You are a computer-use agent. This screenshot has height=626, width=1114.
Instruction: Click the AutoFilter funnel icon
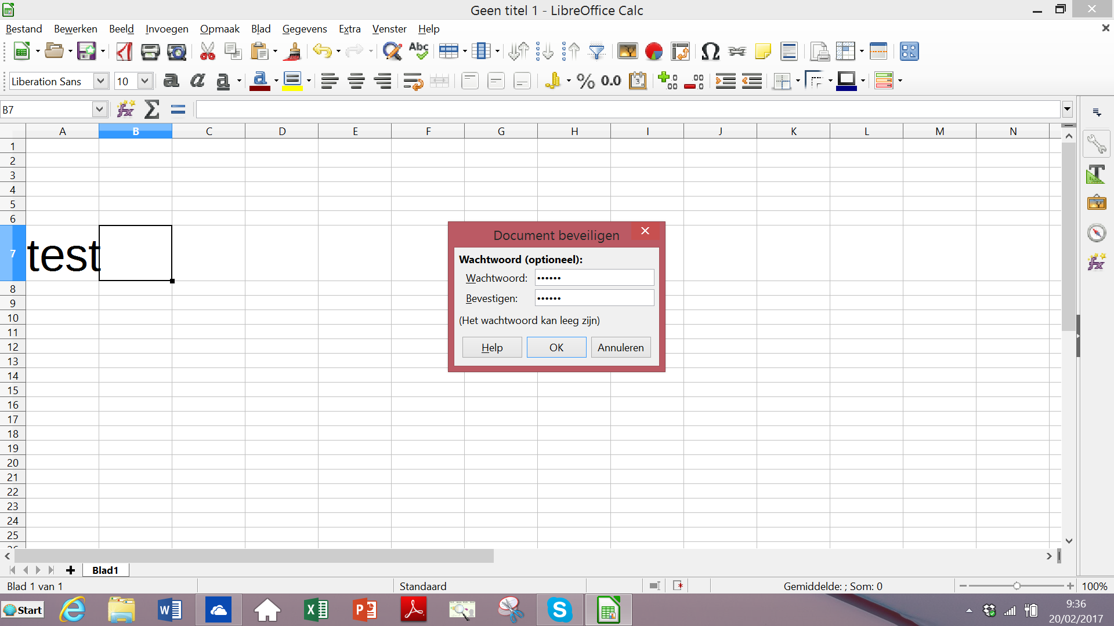point(596,52)
